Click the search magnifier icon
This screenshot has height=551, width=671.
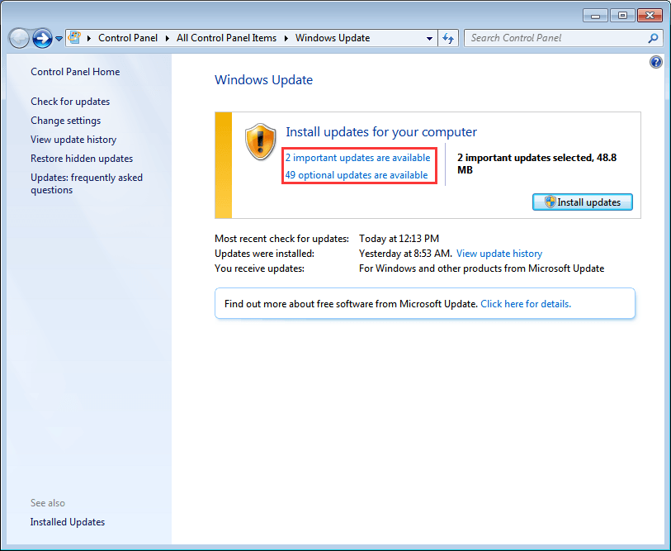point(653,38)
